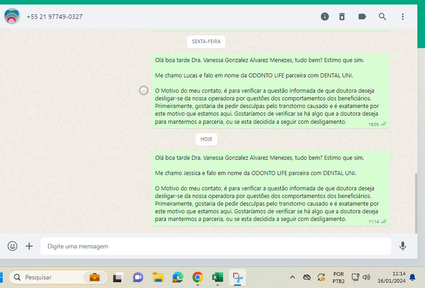The width and height of the screenshot is (425, 288).
Task: Click the SEXTA-FEIRA date label
Action: point(206,42)
